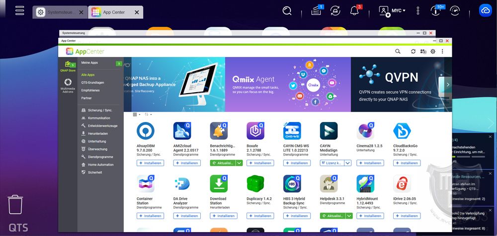The height and width of the screenshot is (236, 497).
Task: Open the three-dot more options in top bar
Action: tap(418, 11)
